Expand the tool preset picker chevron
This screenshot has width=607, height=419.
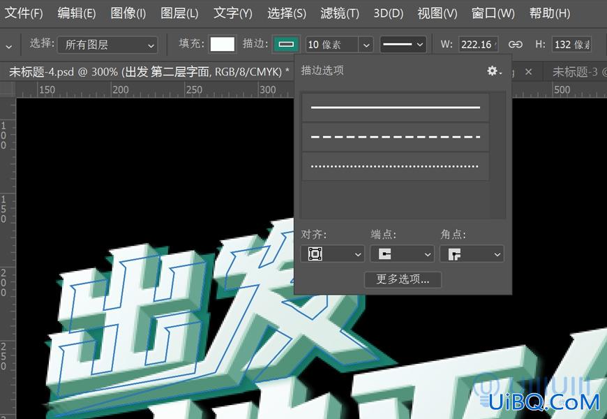pyautogui.click(x=8, y=47)
